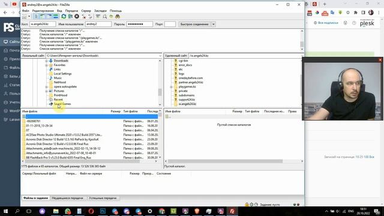Select the Файлы в задании tab
The width and height of the screenshot is (384, 216).
35,198
